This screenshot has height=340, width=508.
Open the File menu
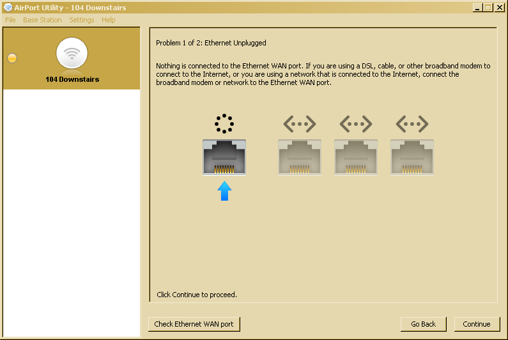click(x=10, y=20)
